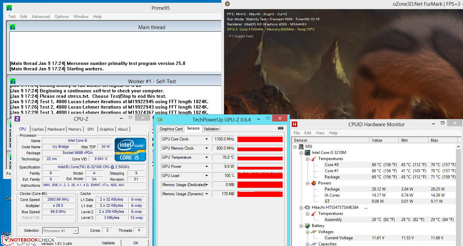Click the hard drive icon beside Hitachi HTS547575A9E384
Screen dimensions: 463x246
[x=307, y=207]
